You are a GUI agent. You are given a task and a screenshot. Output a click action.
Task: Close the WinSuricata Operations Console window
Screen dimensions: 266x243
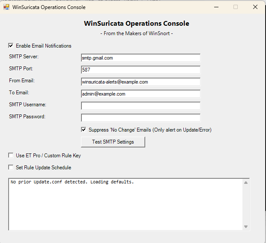(255, 7)
